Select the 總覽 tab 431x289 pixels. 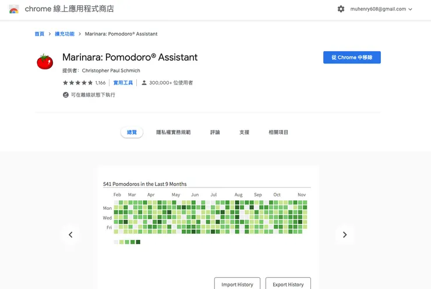132,132
